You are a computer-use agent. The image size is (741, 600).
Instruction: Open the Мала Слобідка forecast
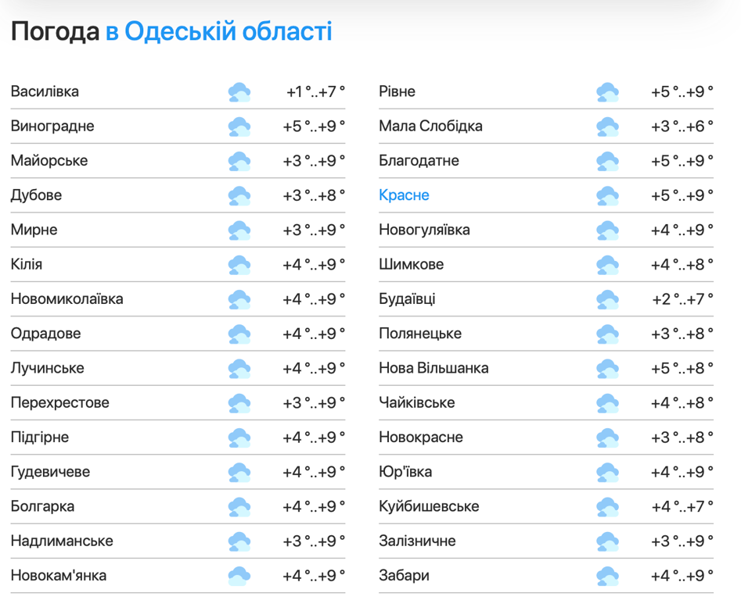430,127
